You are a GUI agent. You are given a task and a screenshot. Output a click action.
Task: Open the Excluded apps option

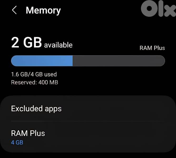coord(88,108)
